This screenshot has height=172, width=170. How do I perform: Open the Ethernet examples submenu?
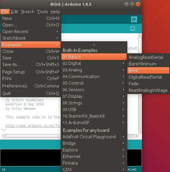pyautogui.click(x=94, y=157)
